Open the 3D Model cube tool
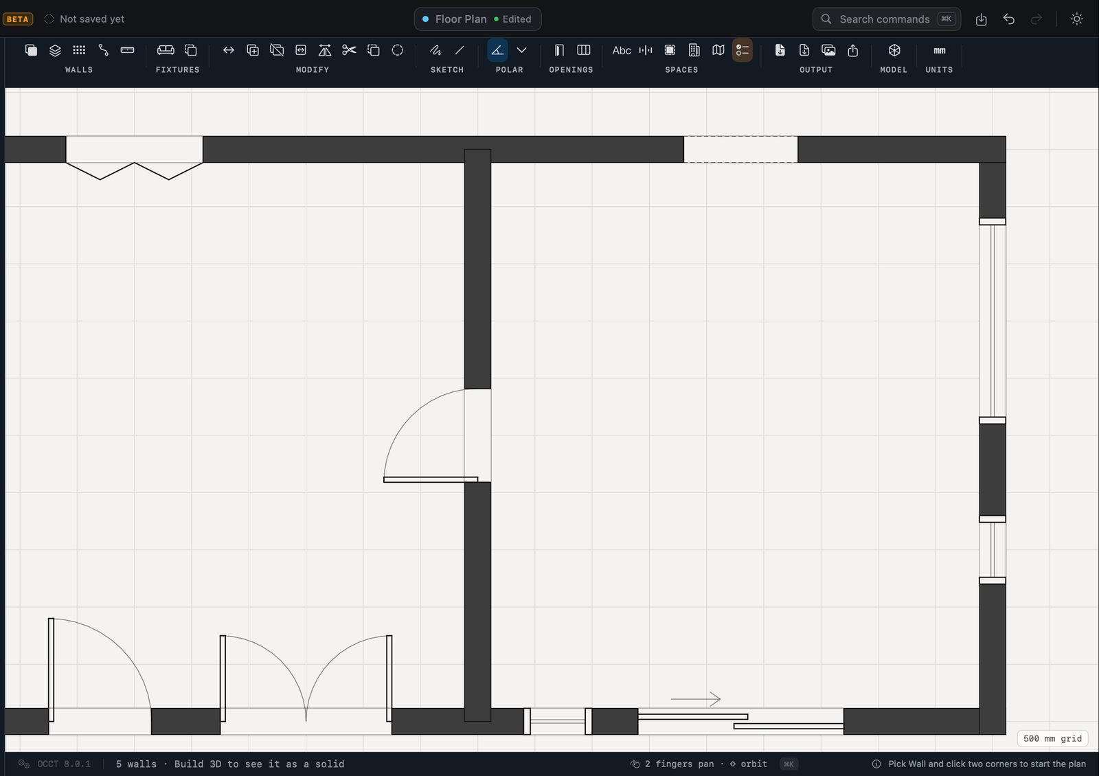This screenshot has width=1099, height=776. click(x=894, y=50)
